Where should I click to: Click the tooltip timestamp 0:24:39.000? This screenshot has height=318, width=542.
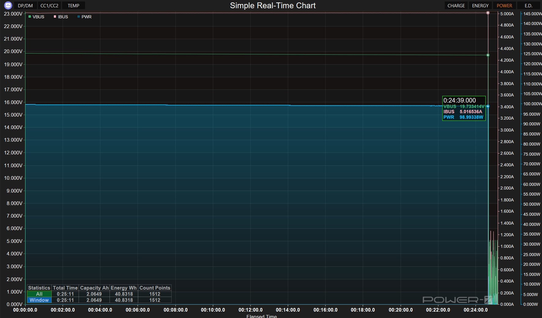460,100
